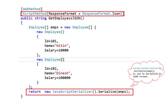Click the emps variable declaration name

tap(54, 27)
